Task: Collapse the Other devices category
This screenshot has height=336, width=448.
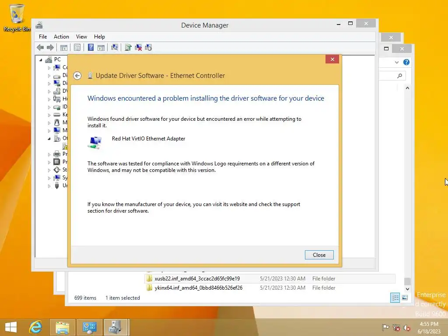Action: point(49,139)
